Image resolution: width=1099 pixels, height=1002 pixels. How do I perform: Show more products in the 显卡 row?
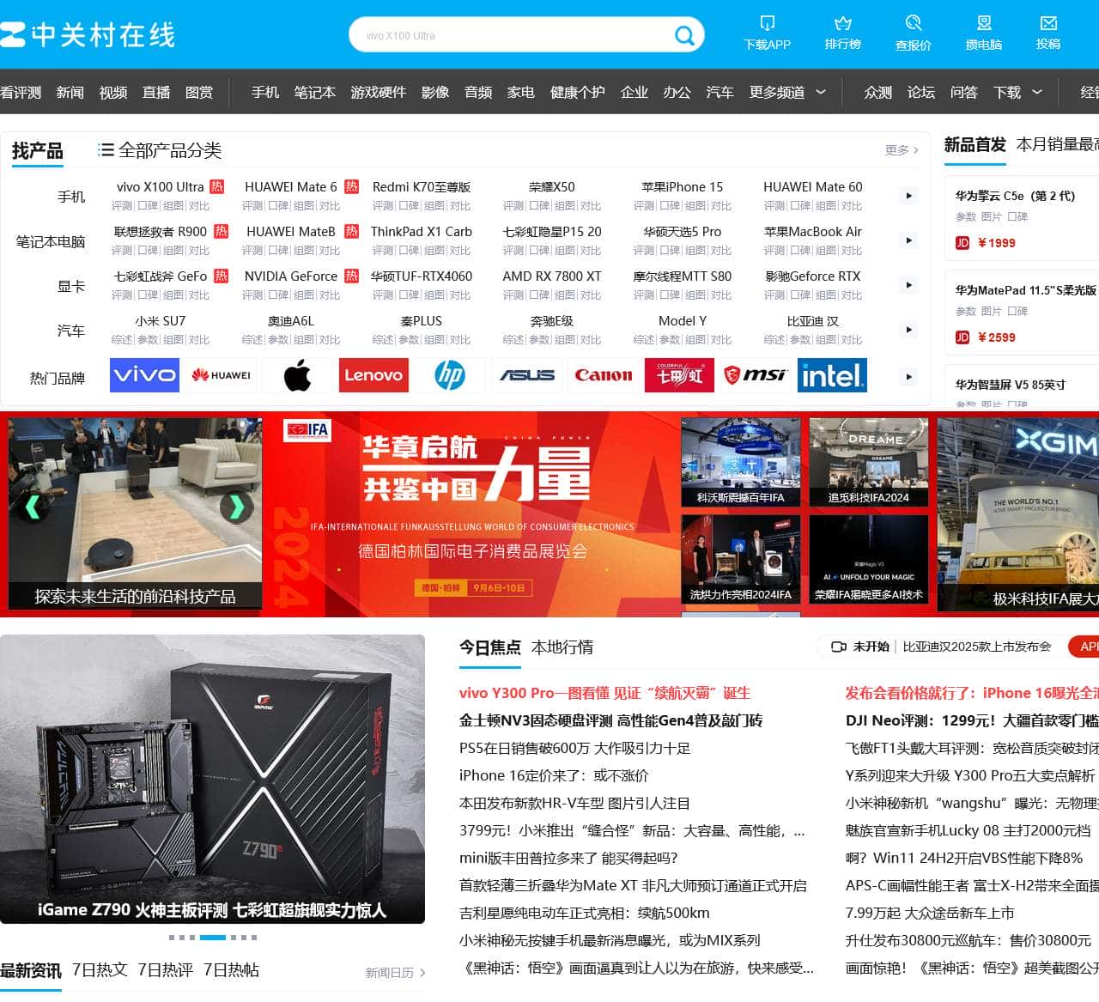[908, 285]
